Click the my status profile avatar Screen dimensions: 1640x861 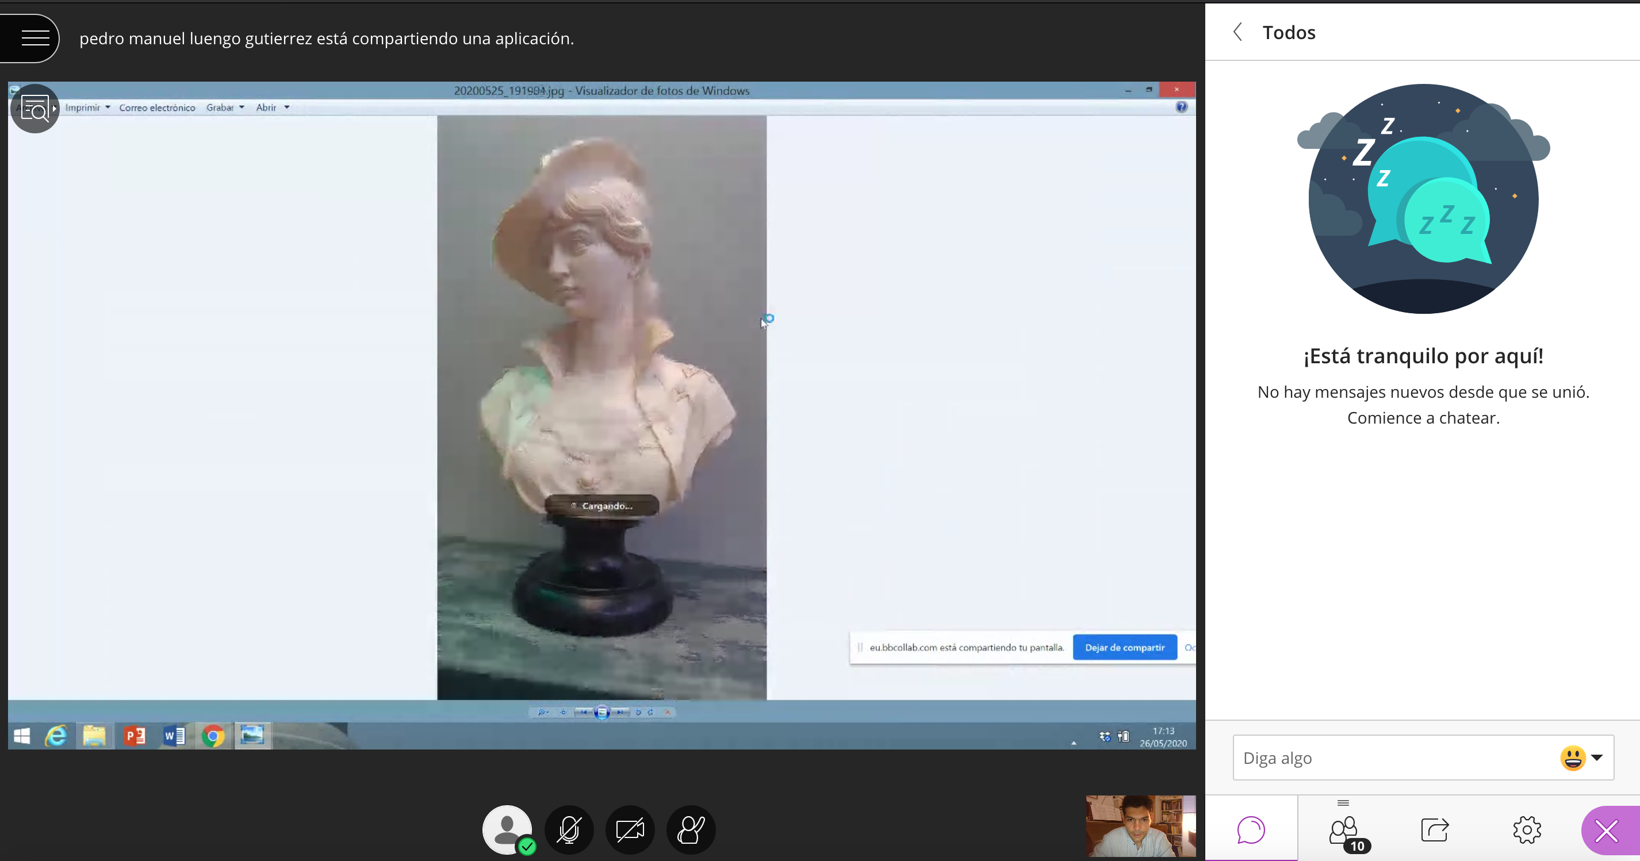pyautogui.click(x=507, y=830)
